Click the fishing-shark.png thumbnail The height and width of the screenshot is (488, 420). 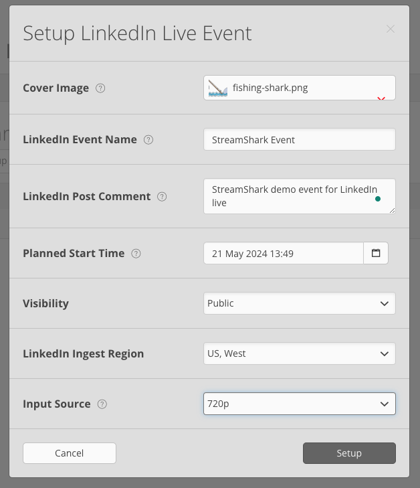(217, 88)
